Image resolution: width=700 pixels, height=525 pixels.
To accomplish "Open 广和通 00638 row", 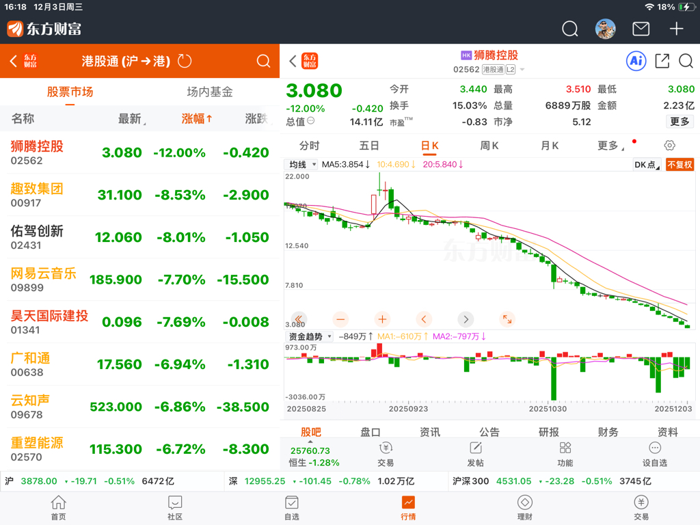I will pos(139,365).
